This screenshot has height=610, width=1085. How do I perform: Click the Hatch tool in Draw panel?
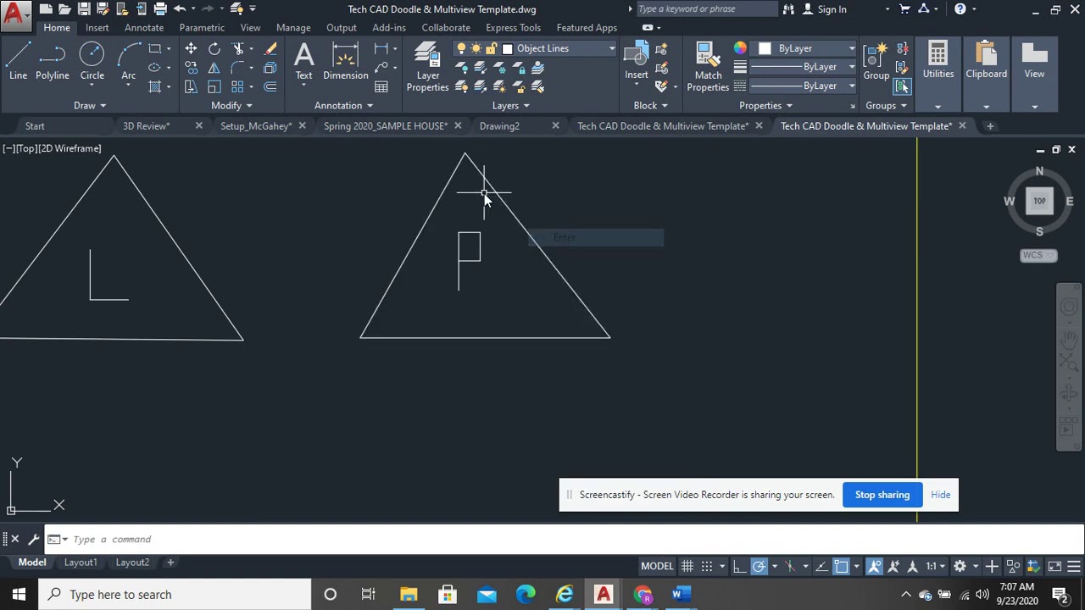pos(155,86)
